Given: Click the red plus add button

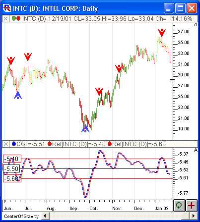Looking at the screenshot, I should tap(192, 206).
